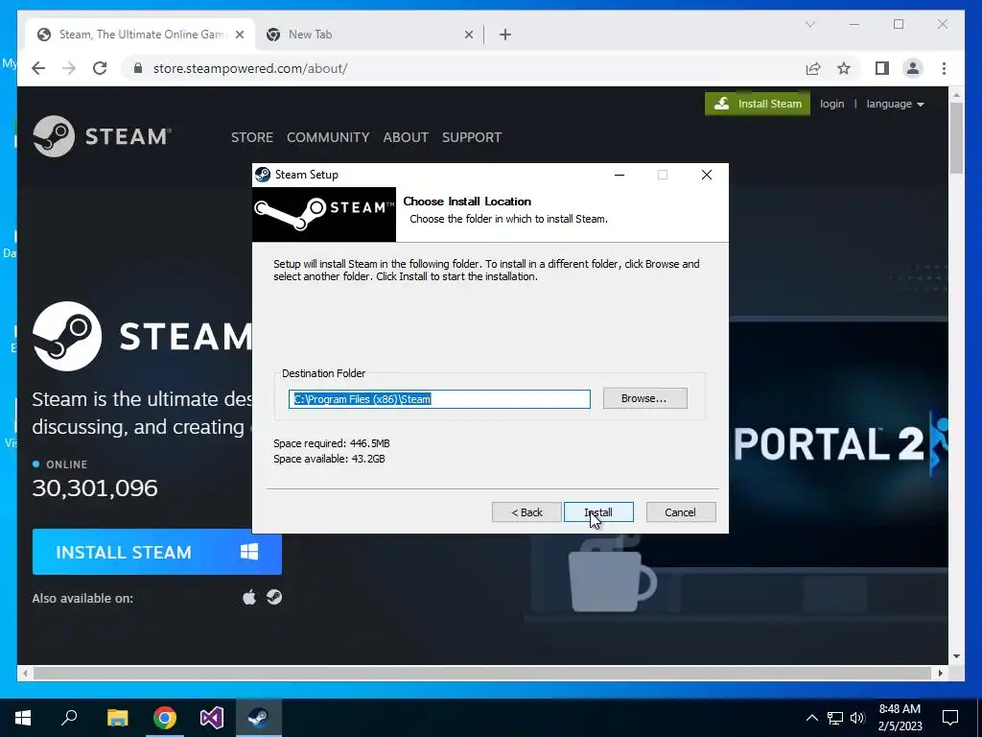The image size is (982, 737).
Task: Switch to the Steam browser tab
Action: pyautogui.click(x=140, y=35)
